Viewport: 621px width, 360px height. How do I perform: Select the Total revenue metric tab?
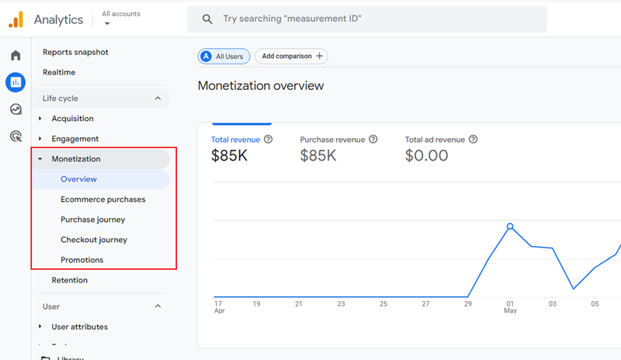(241, 150)
